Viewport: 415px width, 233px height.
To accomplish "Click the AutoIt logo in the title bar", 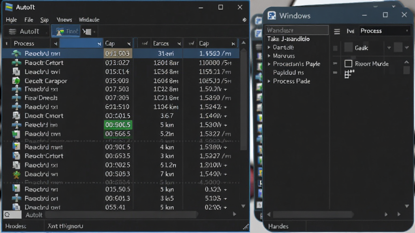I will 9,7.
